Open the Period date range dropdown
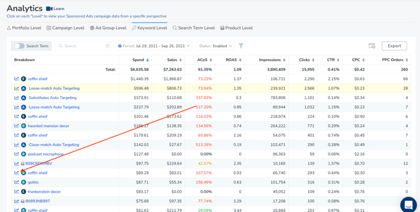 coord(154,46)
